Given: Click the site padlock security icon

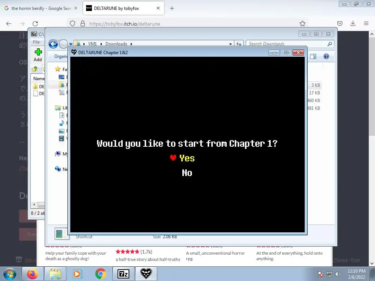Looking at the screenshot, I should (83, 23).
